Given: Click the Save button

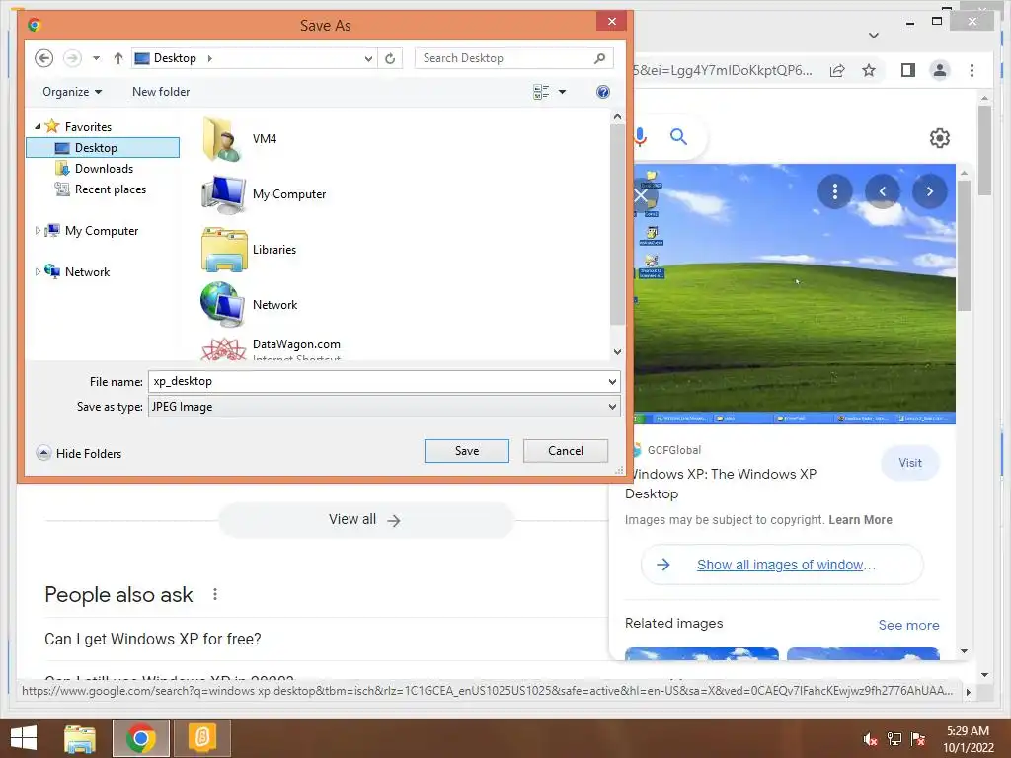Looking at the screenshot, I should [x=467, y=451].
